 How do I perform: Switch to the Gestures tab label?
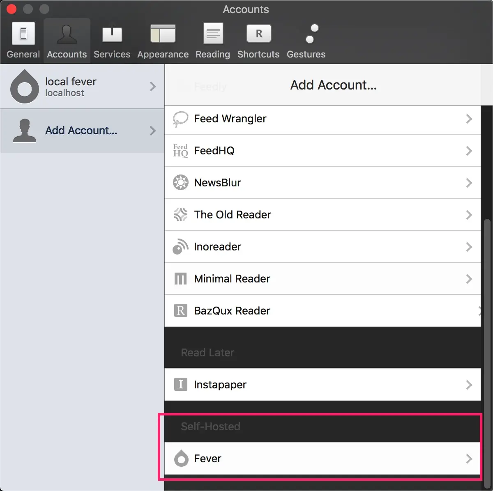[306, 54]
